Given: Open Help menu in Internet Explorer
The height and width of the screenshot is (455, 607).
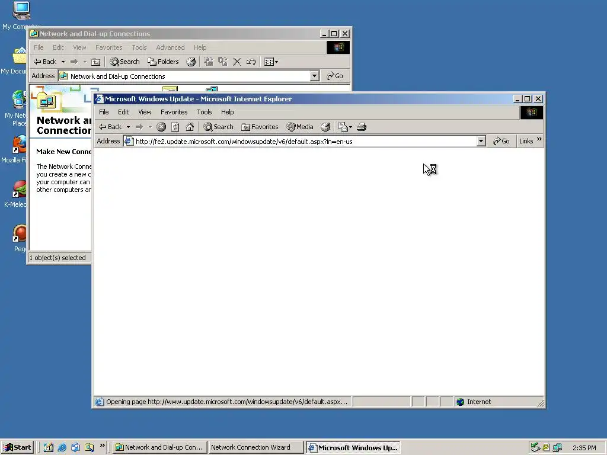Looking at the screenshot, I should (227, 112).
